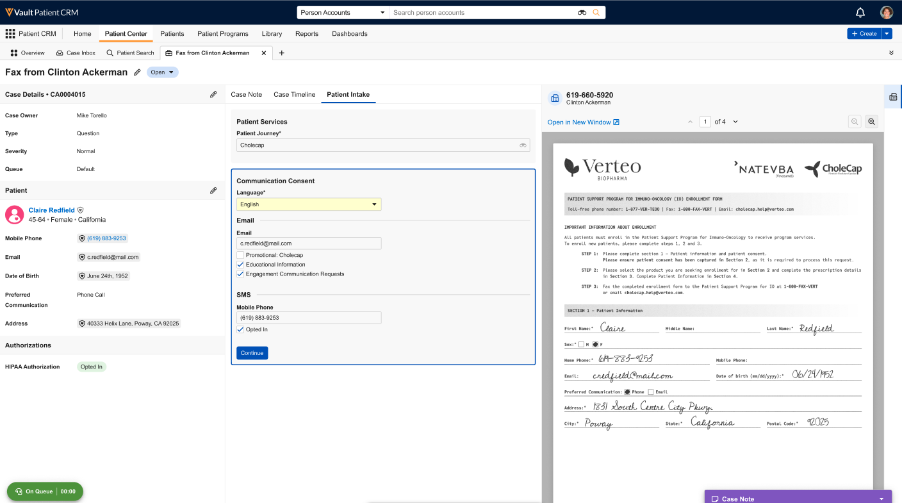Click the Email address input field
This screenshot has height=503, width=902.
309,243
